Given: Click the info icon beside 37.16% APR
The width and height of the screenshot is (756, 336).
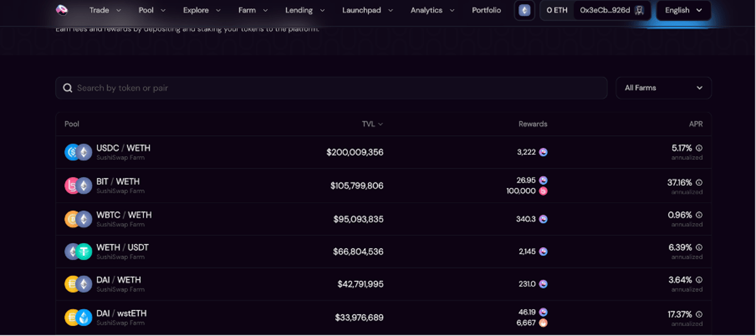Looking at the screenshot, I should tap(699, 182).
